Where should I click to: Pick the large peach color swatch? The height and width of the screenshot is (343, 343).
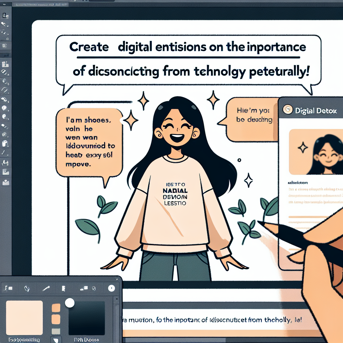pyautogui.click(x=24, y=318)
